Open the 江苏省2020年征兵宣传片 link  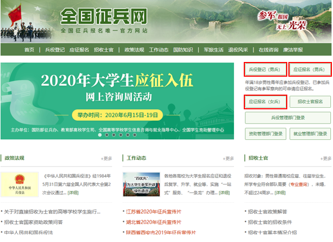155,212
